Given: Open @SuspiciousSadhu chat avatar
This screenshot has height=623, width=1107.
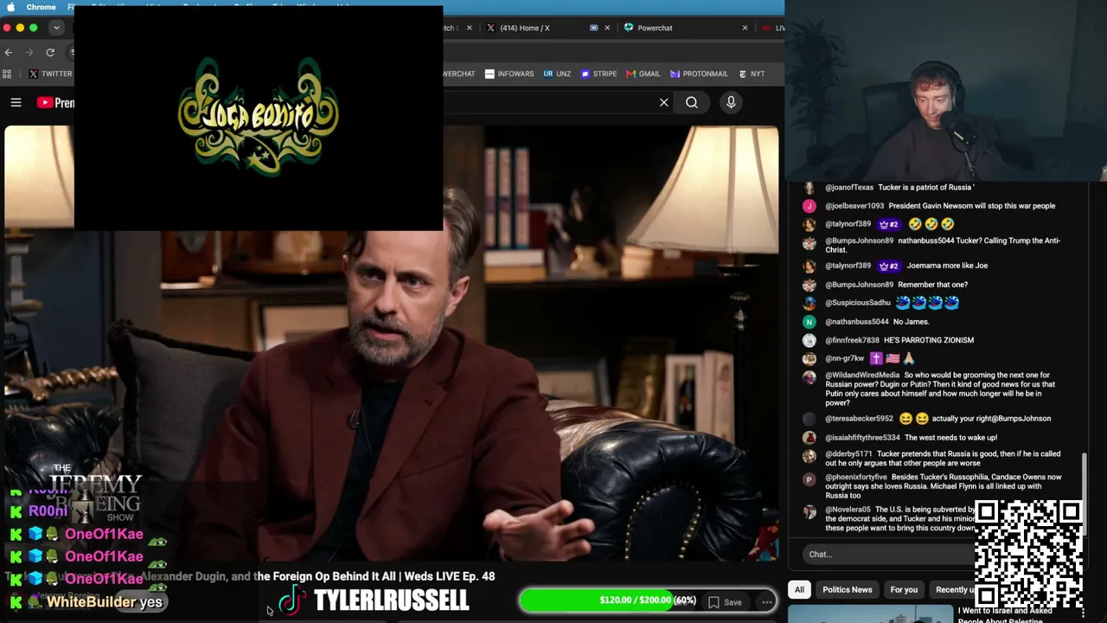Looking at the screenshot, I should click(x=809, y=303).
